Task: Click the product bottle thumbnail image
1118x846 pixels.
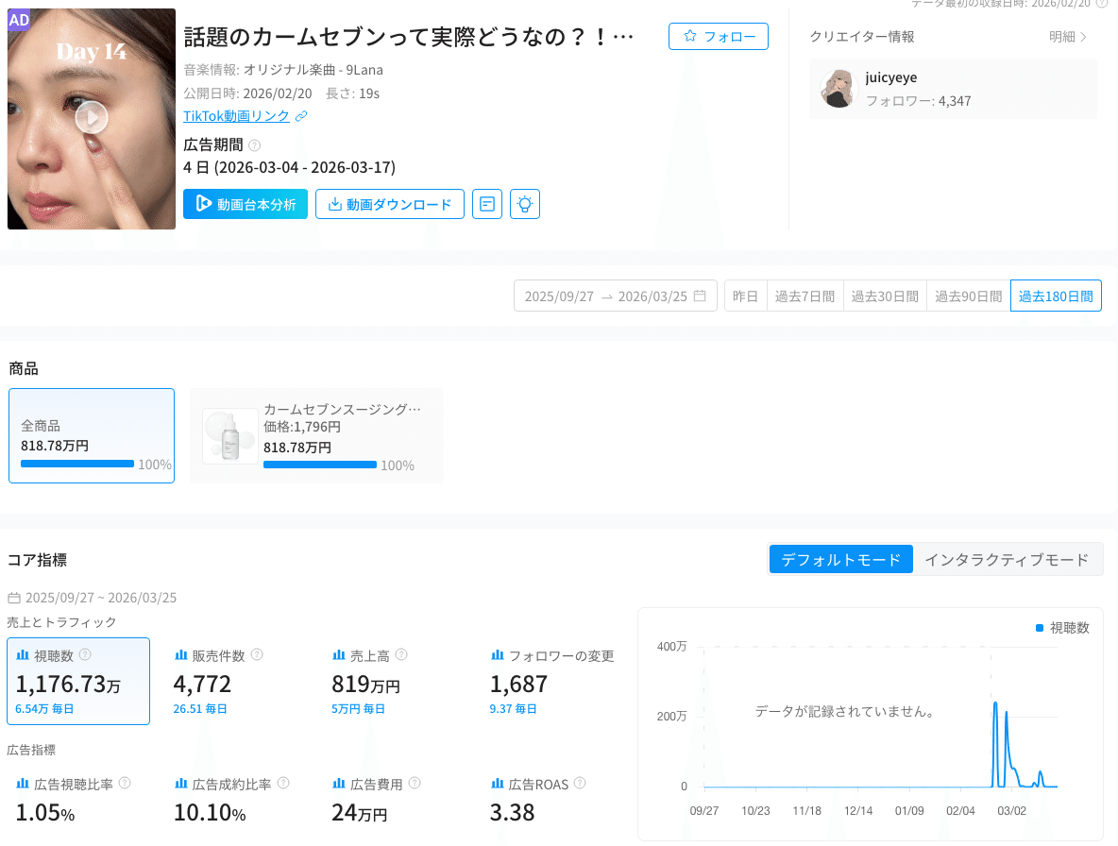Action: [x=230, y=436]
